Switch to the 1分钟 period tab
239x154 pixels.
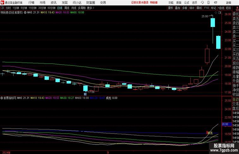click(x=15, y=8)
